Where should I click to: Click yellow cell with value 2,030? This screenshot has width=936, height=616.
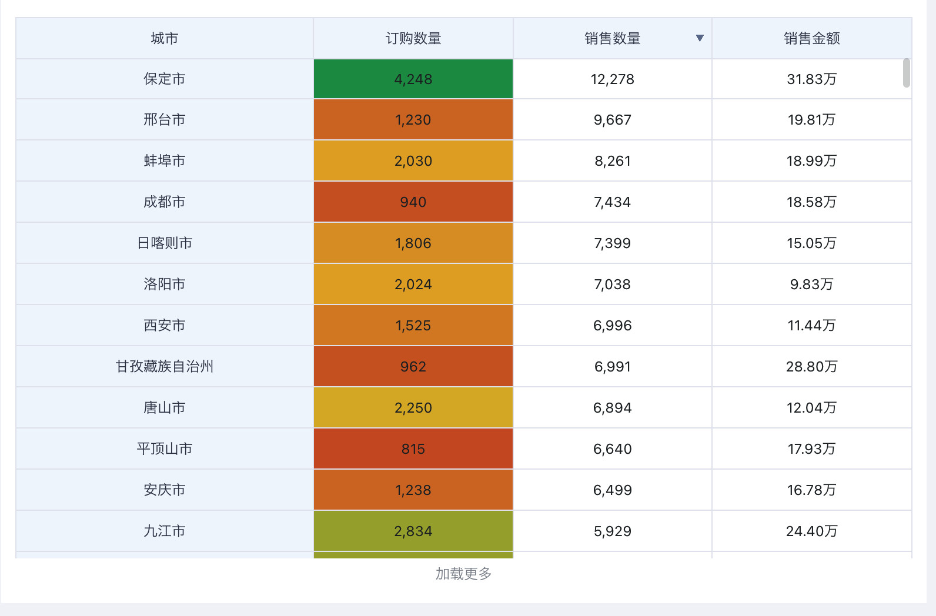[x=413, y=161]
